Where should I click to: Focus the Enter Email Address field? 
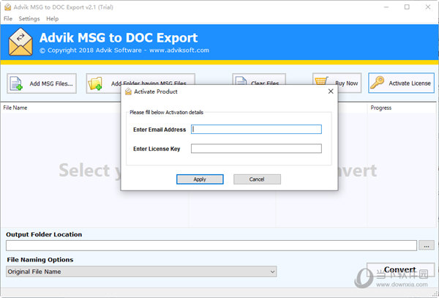(x=256, y=129)
